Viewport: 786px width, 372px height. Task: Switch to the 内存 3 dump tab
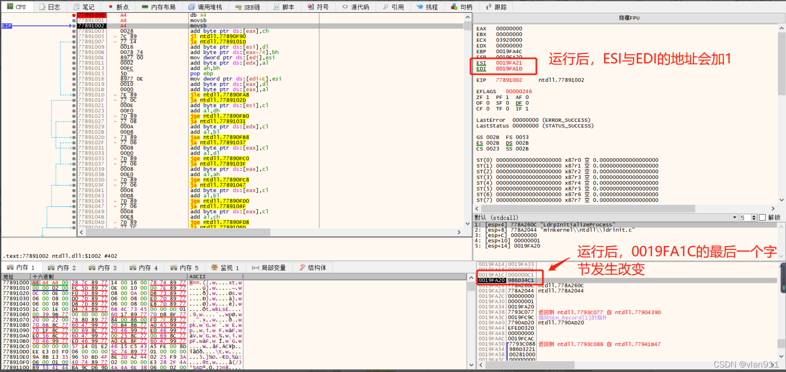103,267
